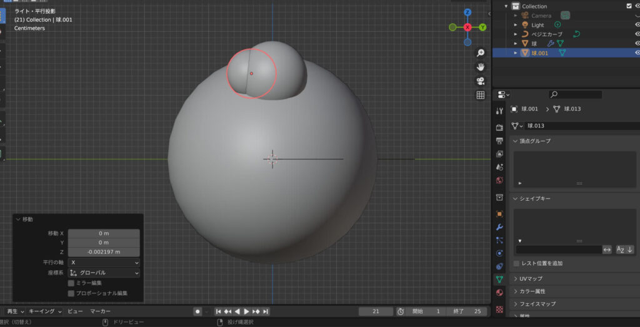Expand the UVマップ panel
The width and height of the screenshot is (640, 327).
coord(531,278)
